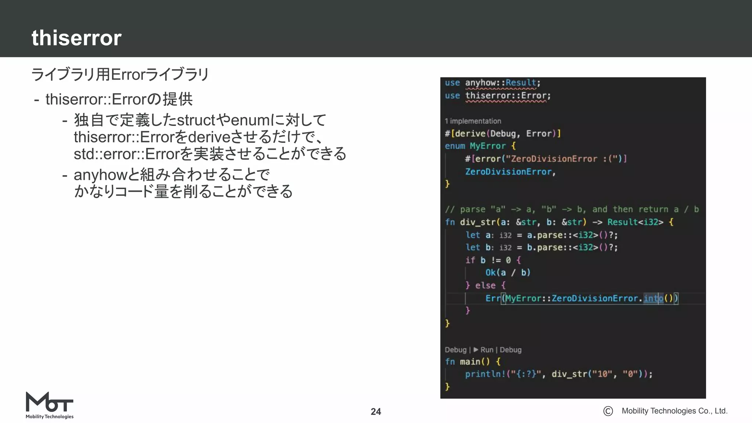Click the 'fn div_str' function signature line

click(x=559, y=222)
